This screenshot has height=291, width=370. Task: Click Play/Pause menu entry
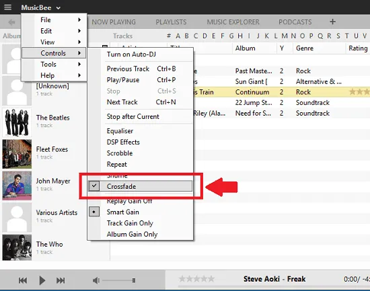click(x=141, y=80)
